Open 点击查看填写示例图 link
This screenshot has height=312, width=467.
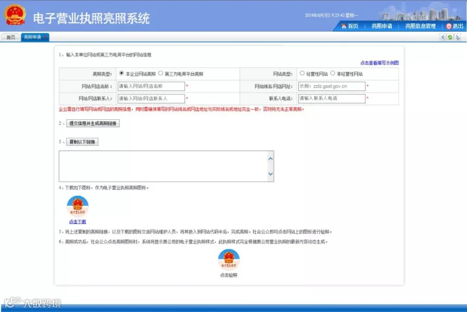(x=379, y=63)
